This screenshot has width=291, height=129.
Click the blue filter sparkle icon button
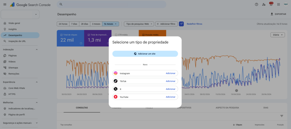point(181,24)
